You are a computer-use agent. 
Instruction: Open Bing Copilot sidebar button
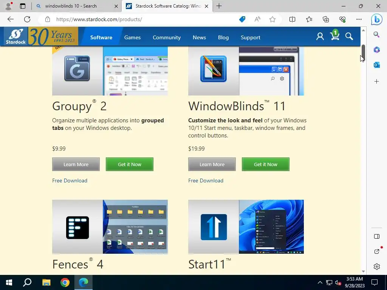click(377, 20)
